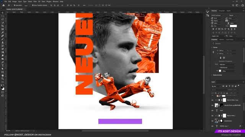Switch to the Glyphs tab
The height and width of the screenshot is (137, 245).
(229, 11)
